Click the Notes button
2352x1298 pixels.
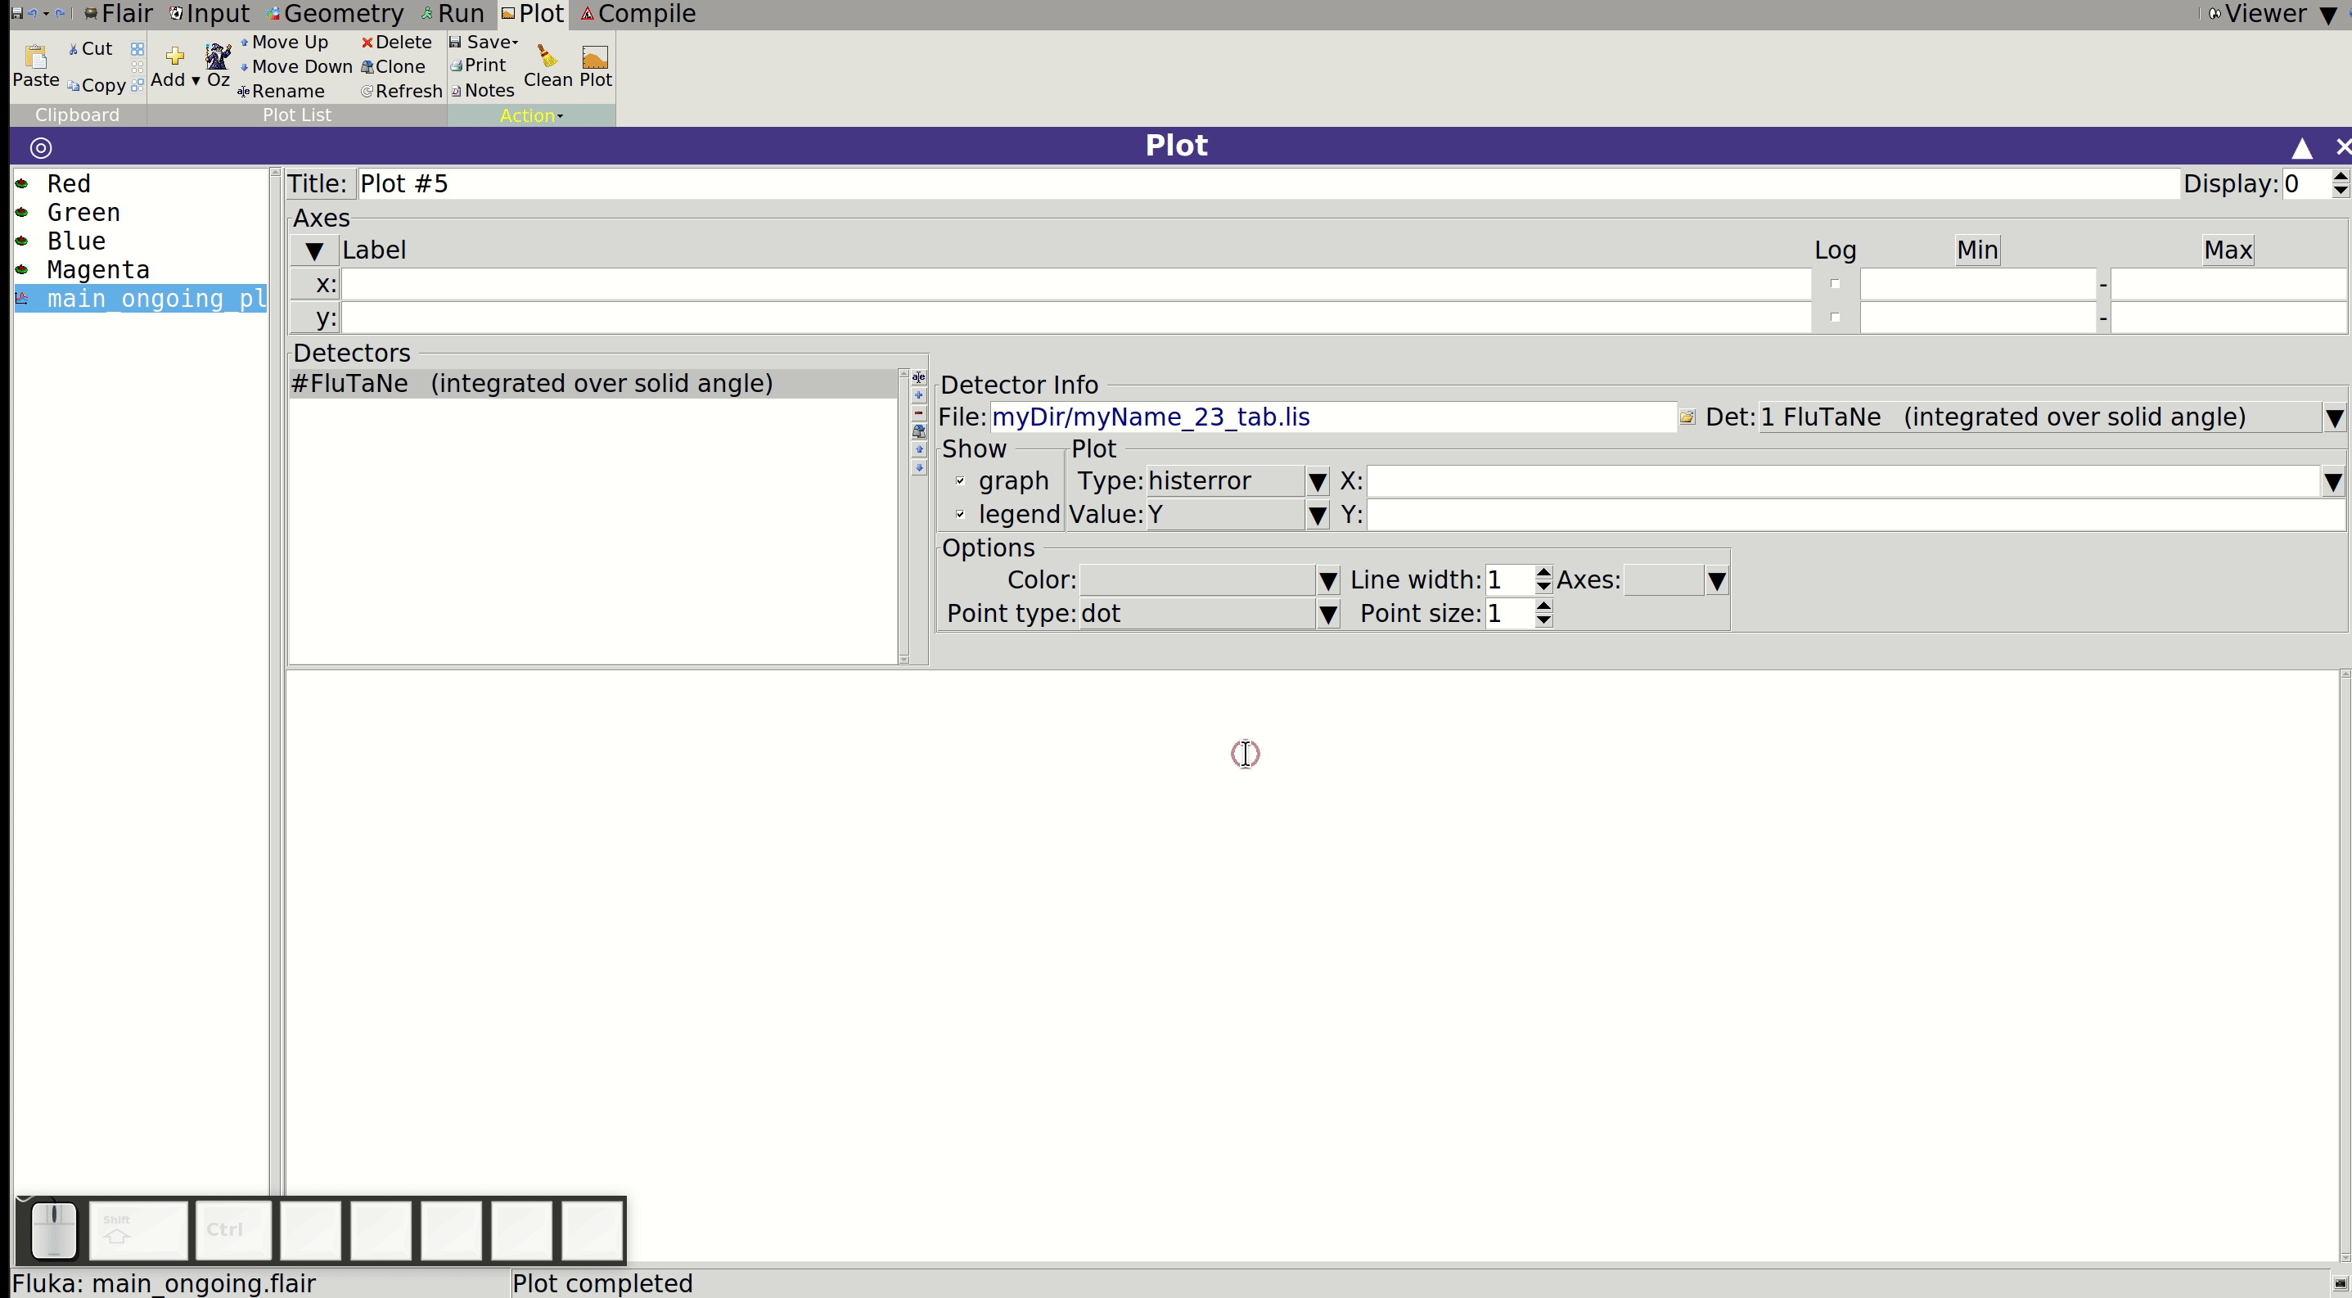tap(483, 90)
